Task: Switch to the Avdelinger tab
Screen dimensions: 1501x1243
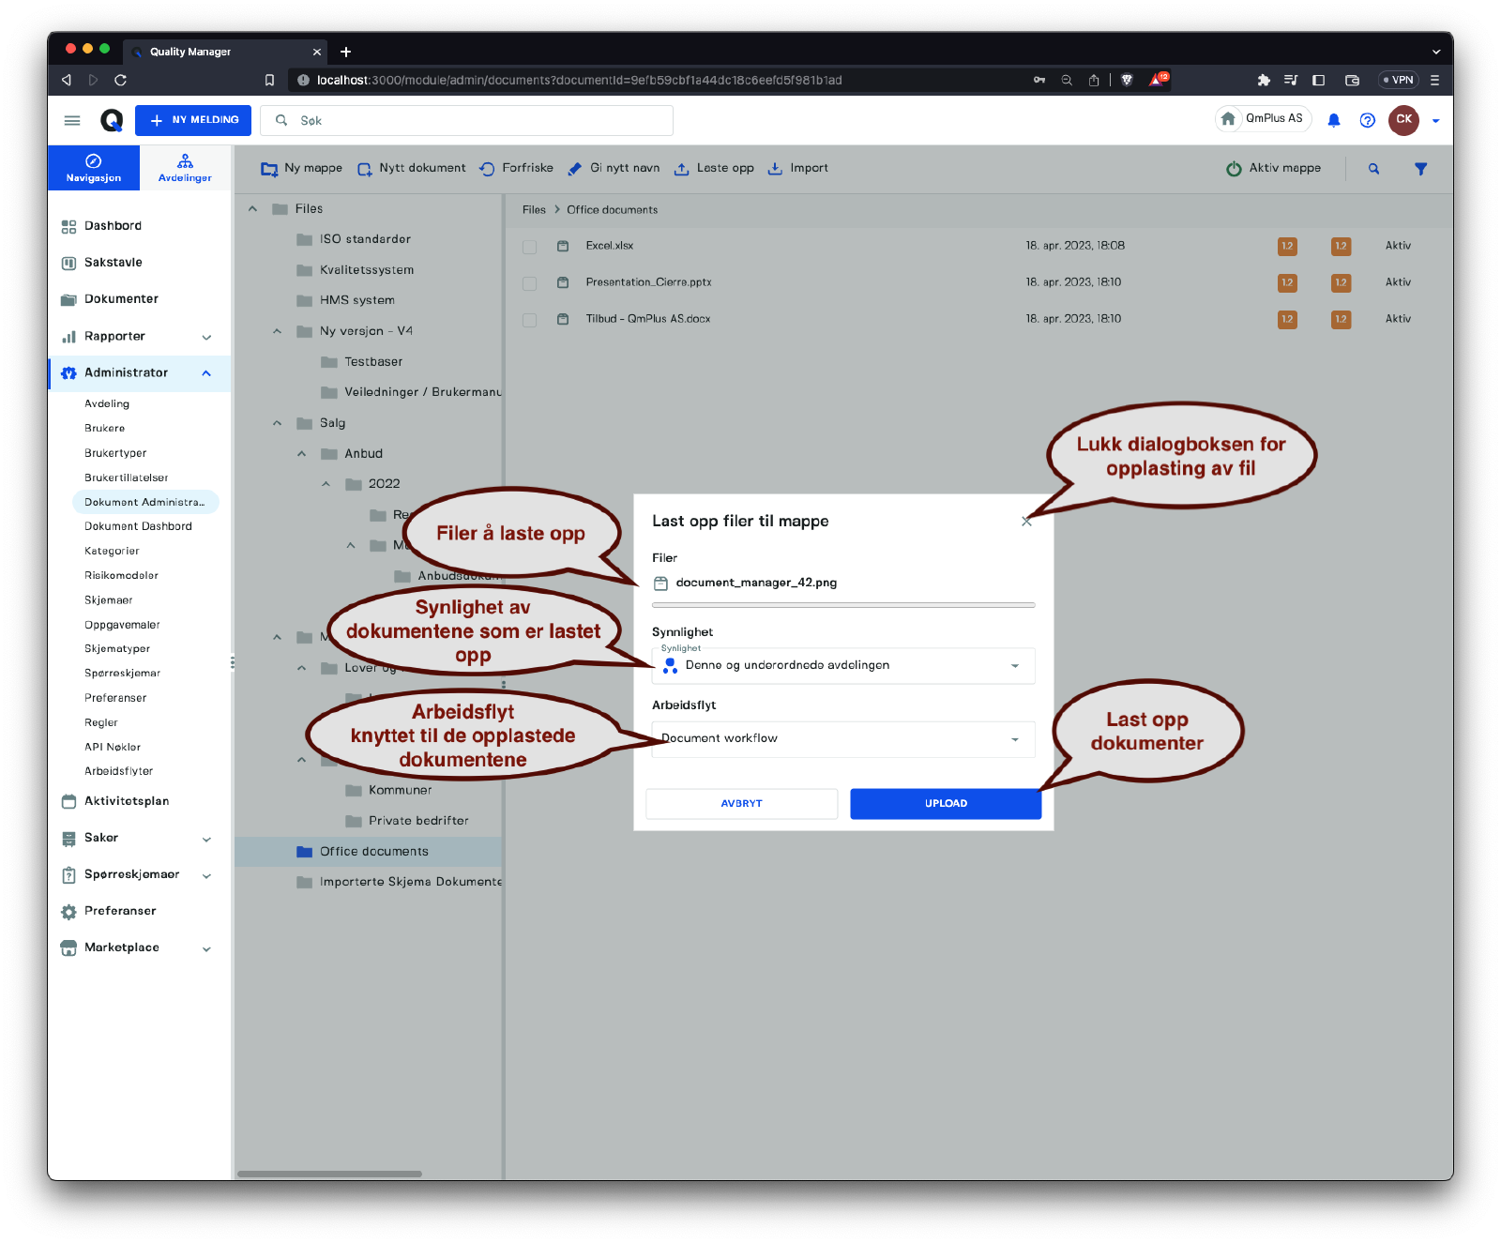Action: pos(185,168)
